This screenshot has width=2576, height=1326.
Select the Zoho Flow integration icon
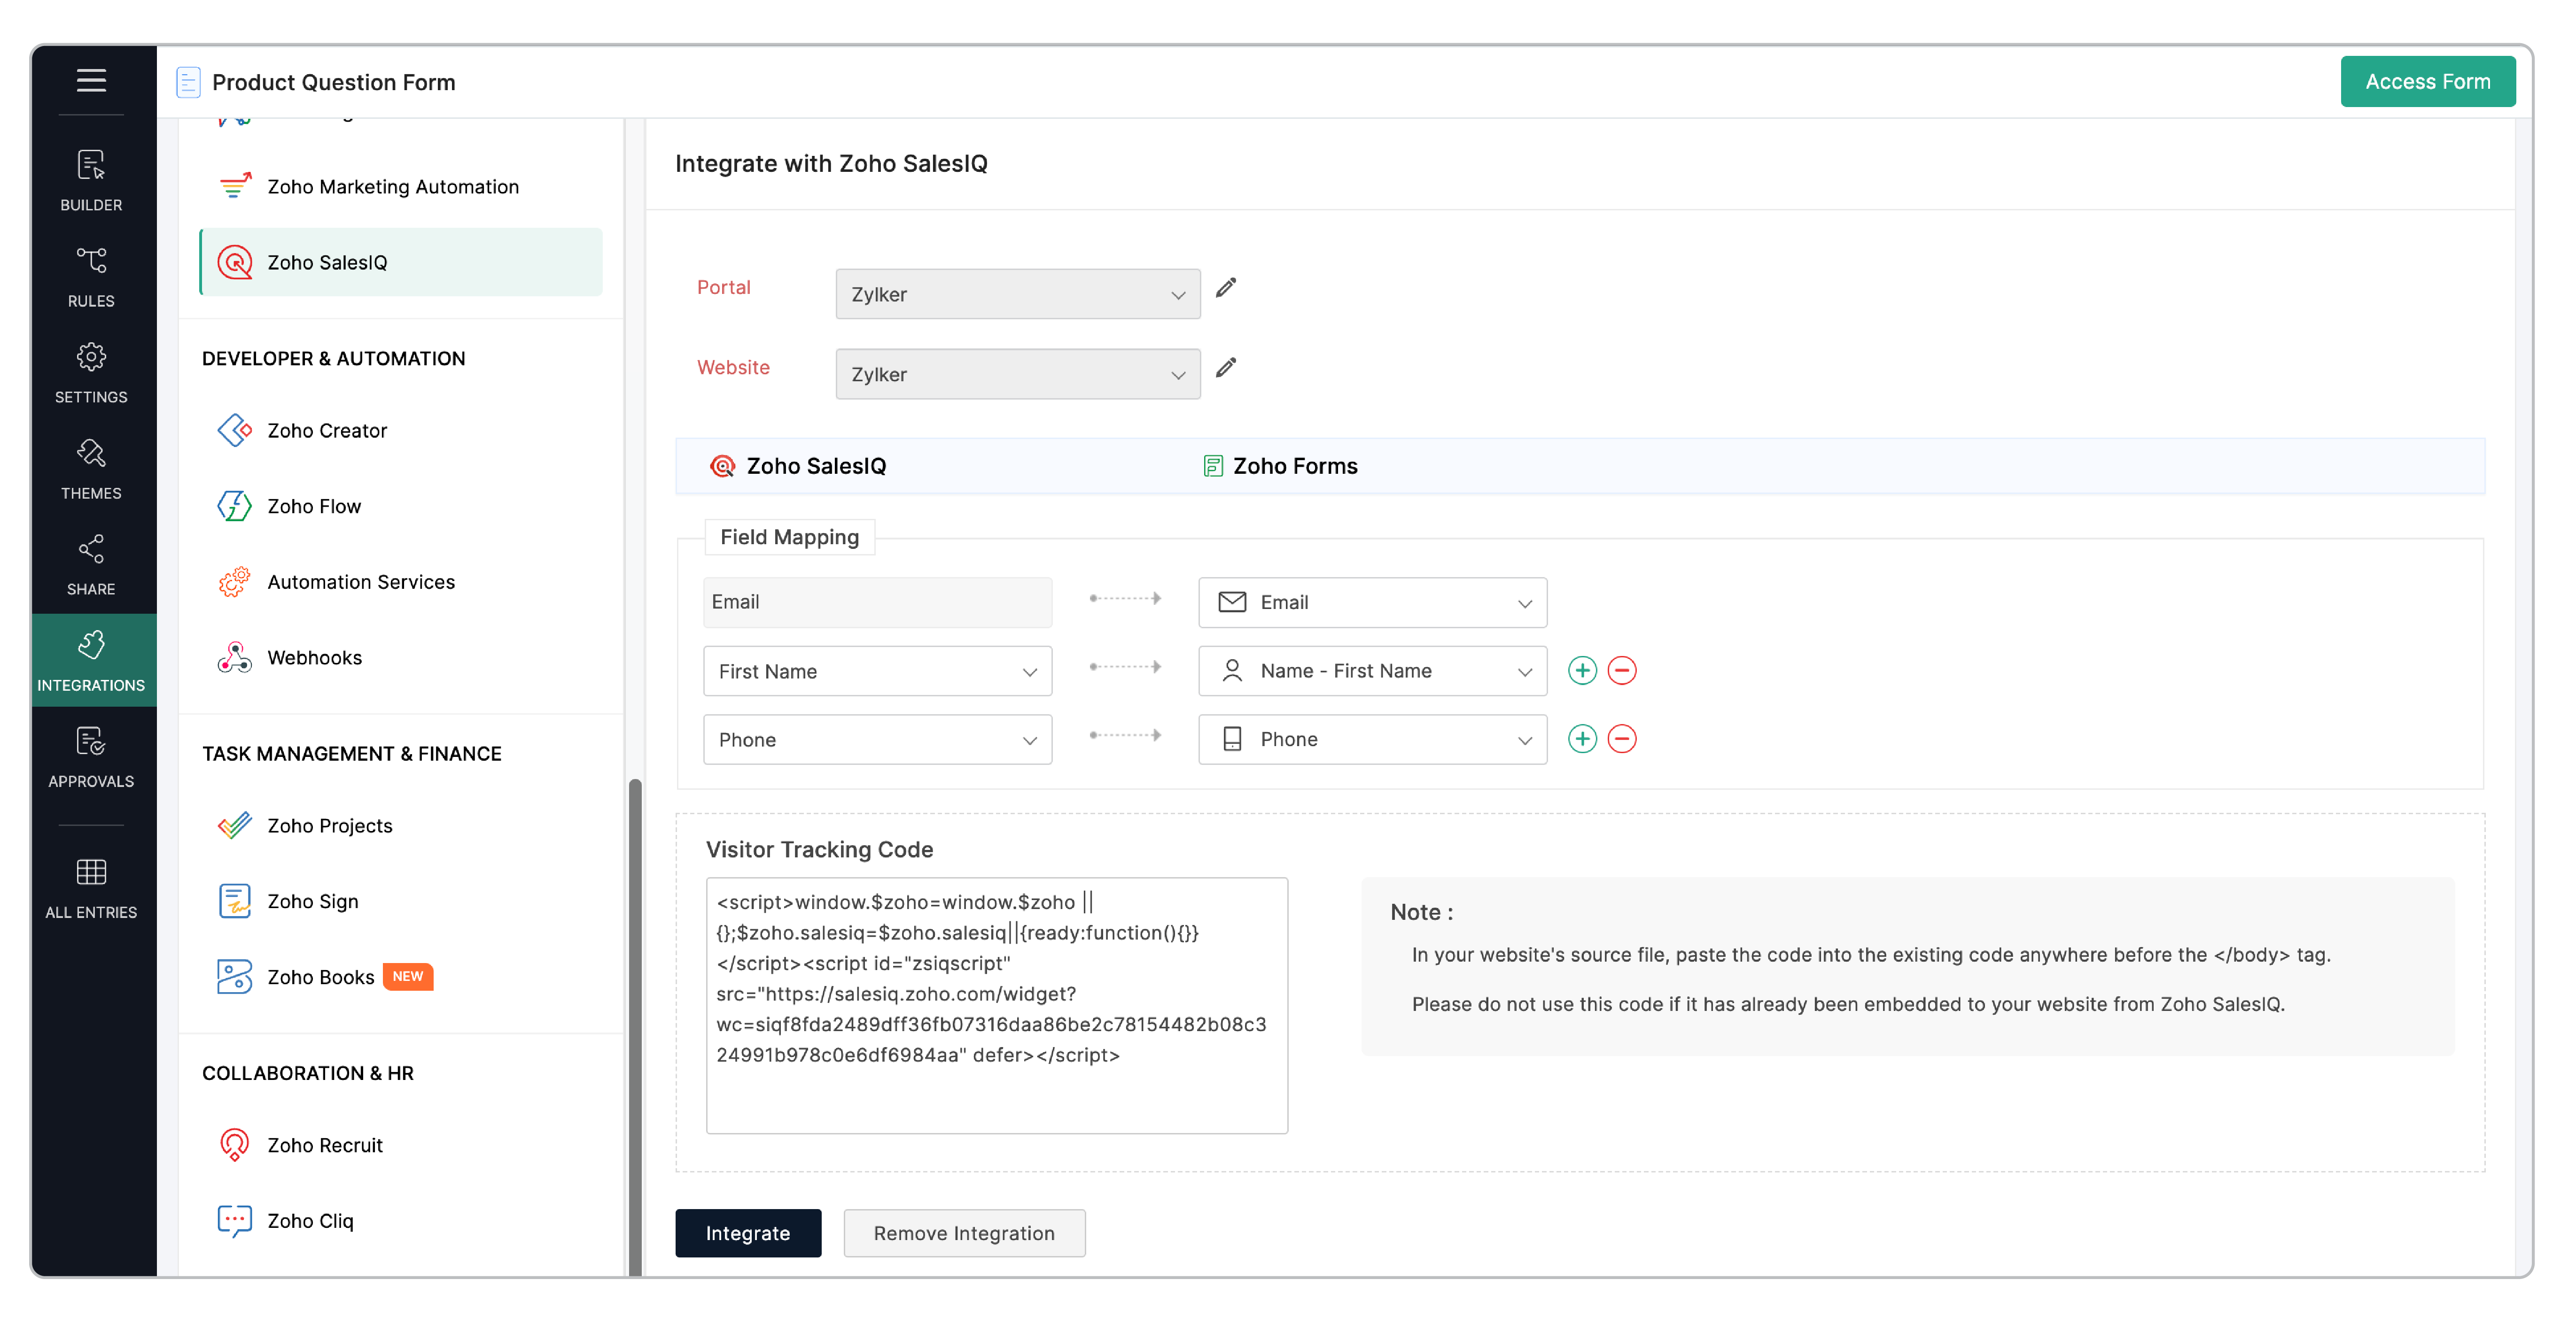click(234, 506)
